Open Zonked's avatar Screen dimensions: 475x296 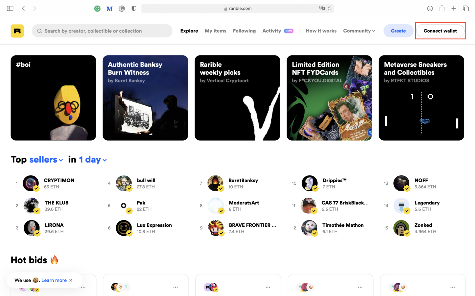[x=401, y=228]
